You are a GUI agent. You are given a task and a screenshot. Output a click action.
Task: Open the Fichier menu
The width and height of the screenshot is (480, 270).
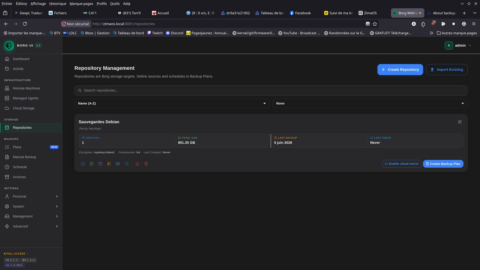coord(7,4)
